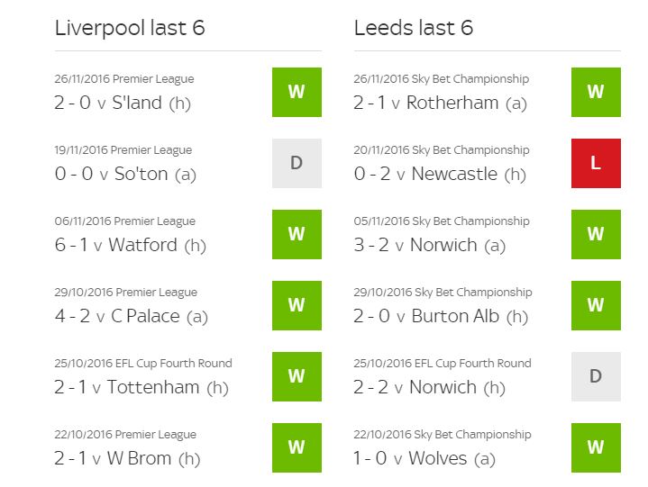Viewport: 648px width, 487px height.
Task: Click the W badge beside Tottenham result
Action: [297, 376]
